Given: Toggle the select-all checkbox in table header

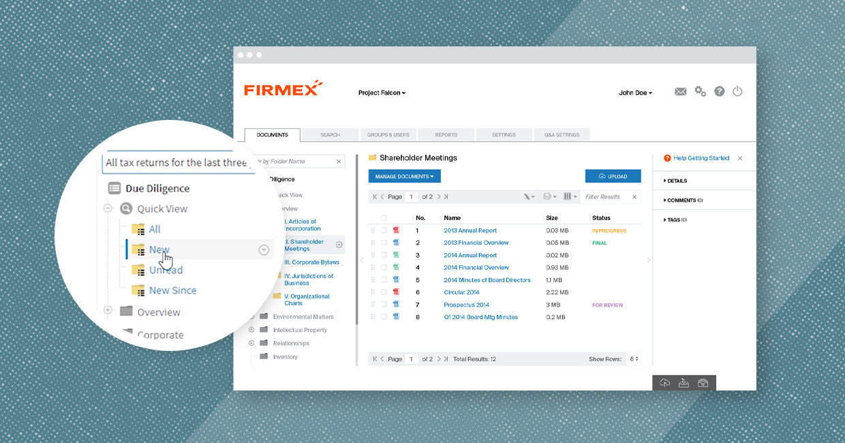Looking at the screenshot, I should click(384, 218).
